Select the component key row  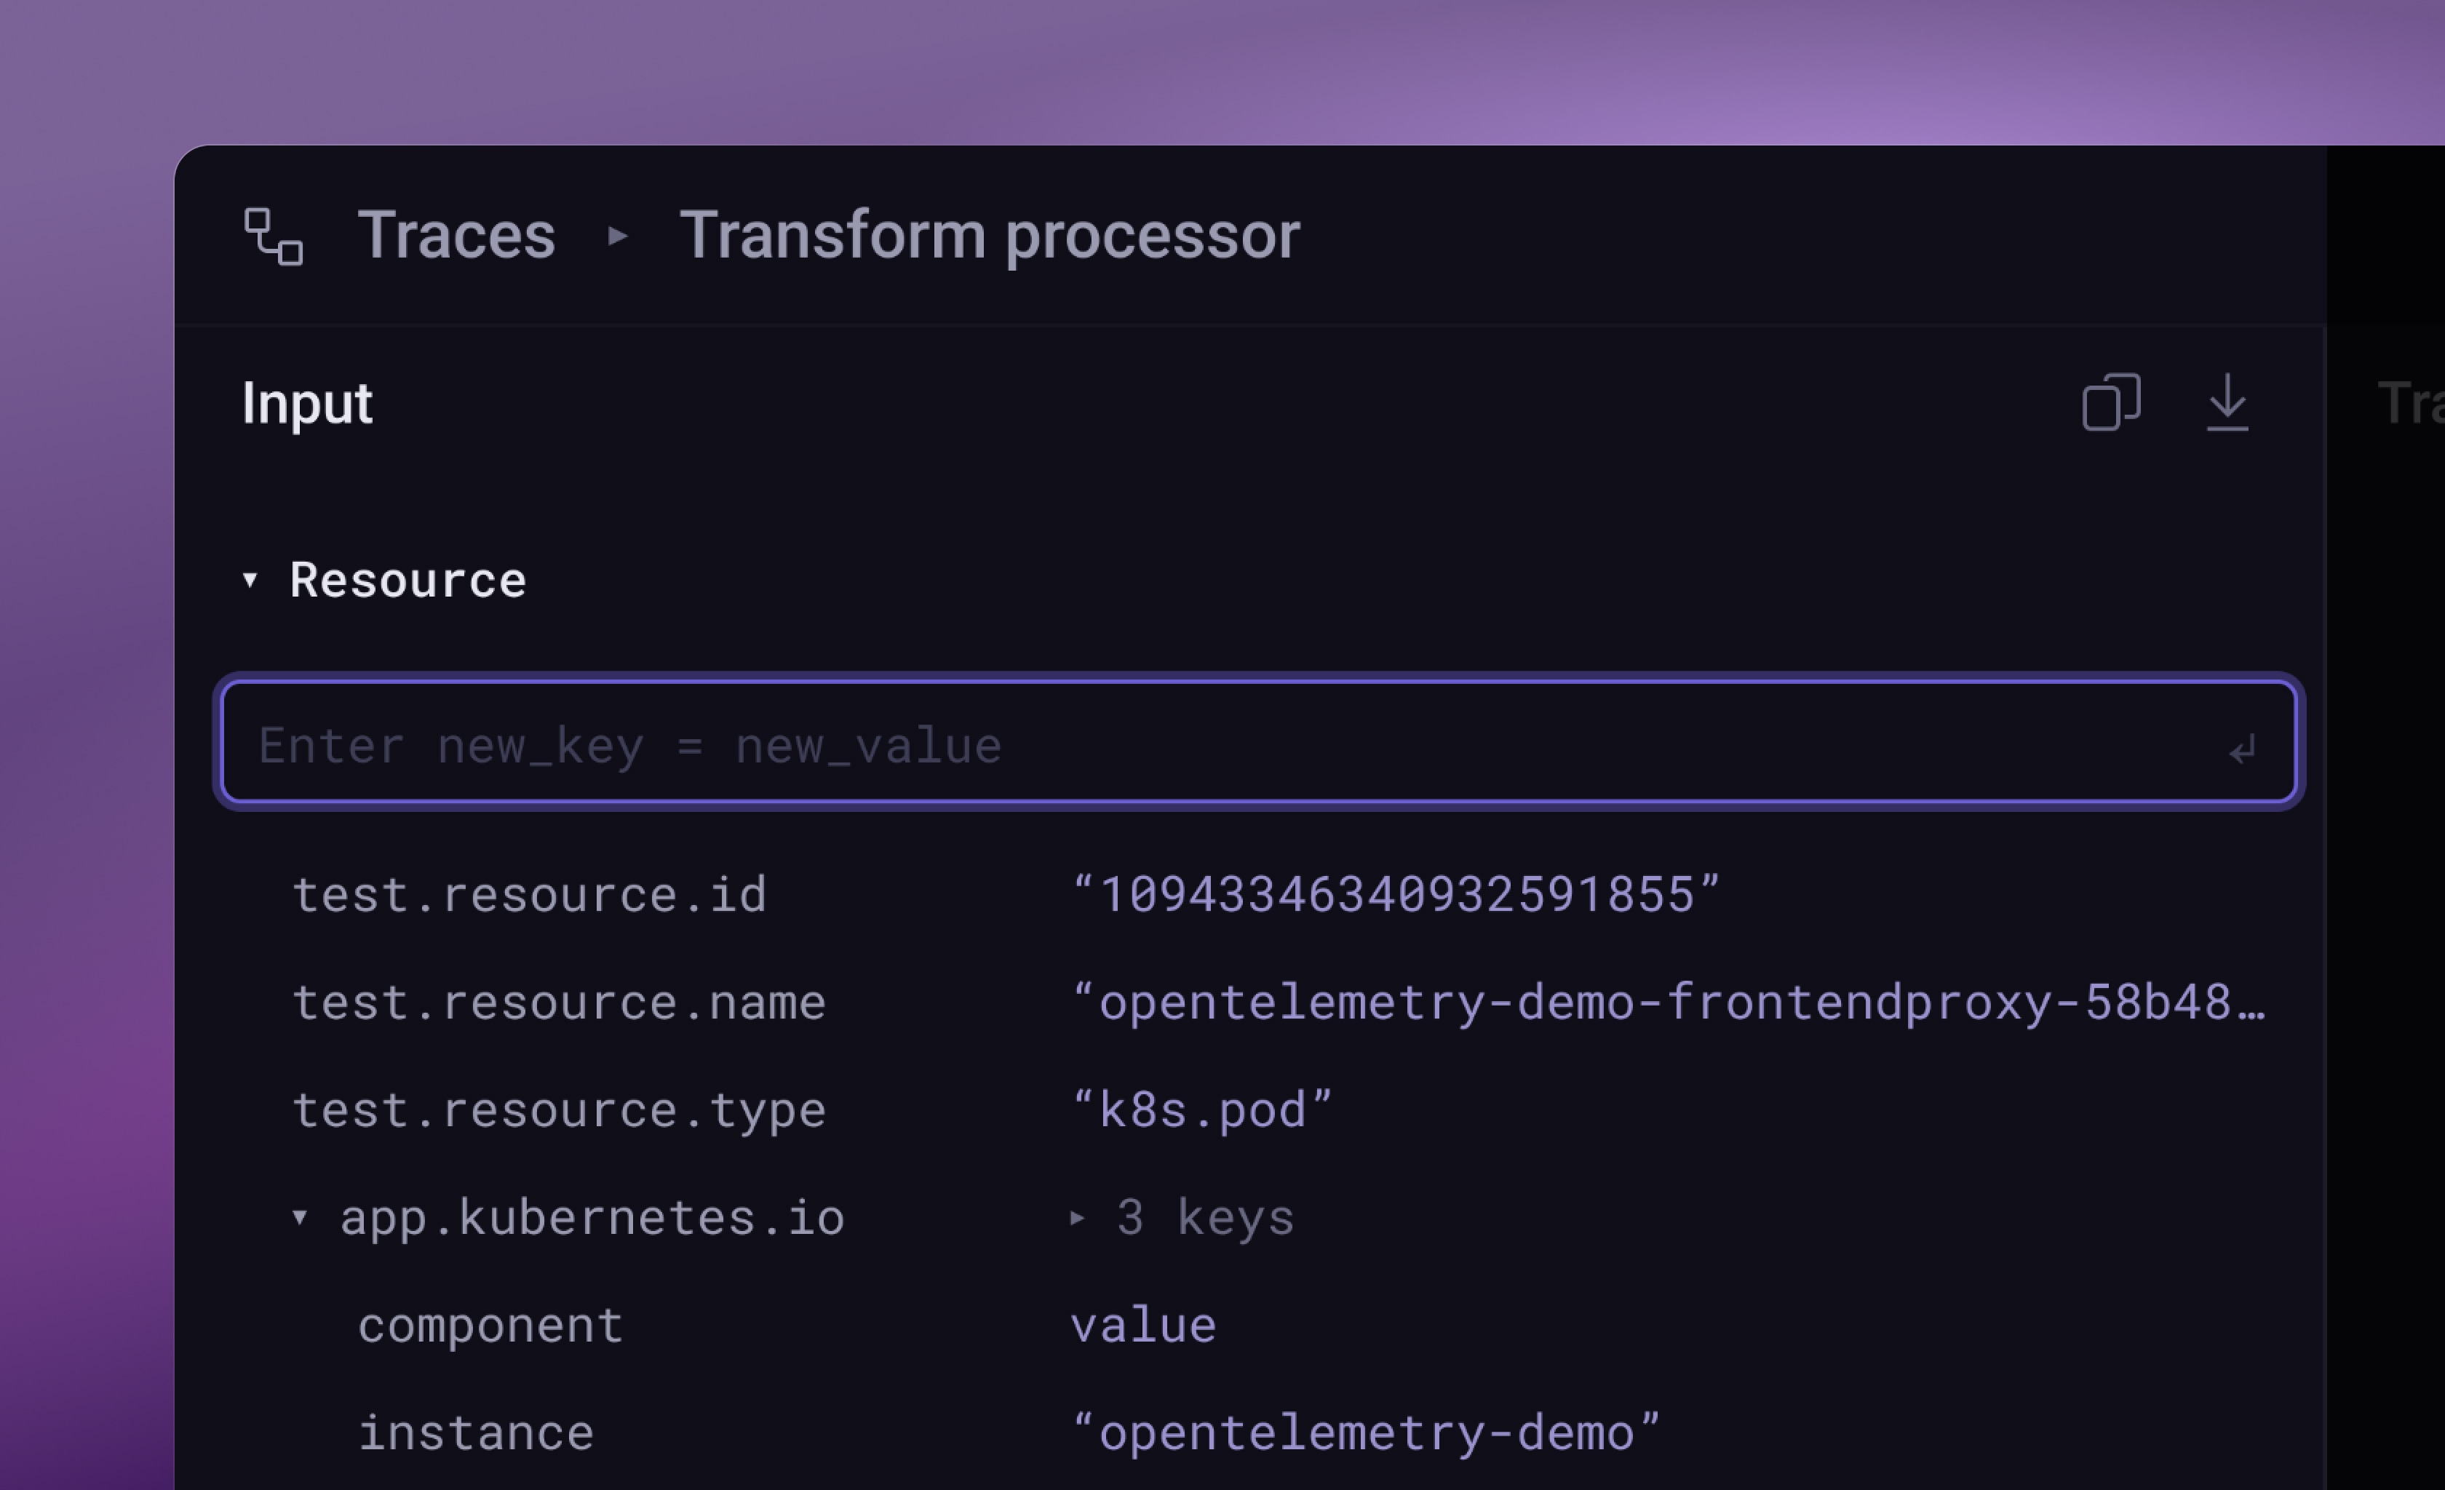pos(490,1326)
